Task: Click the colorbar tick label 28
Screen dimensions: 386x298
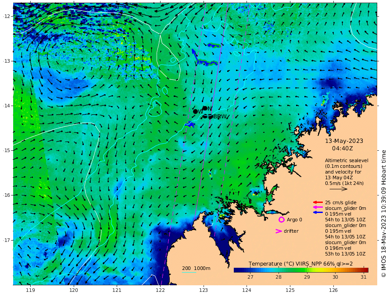Action: (x=279, y=277)
